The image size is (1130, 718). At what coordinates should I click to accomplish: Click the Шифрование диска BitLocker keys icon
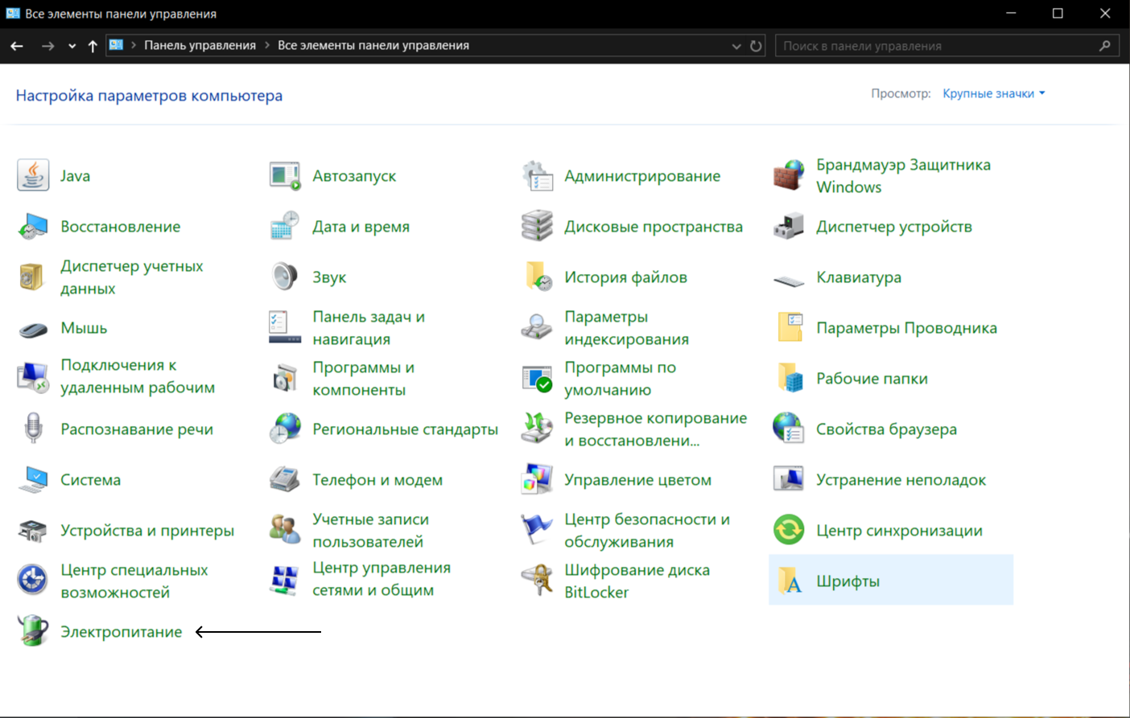537,581
